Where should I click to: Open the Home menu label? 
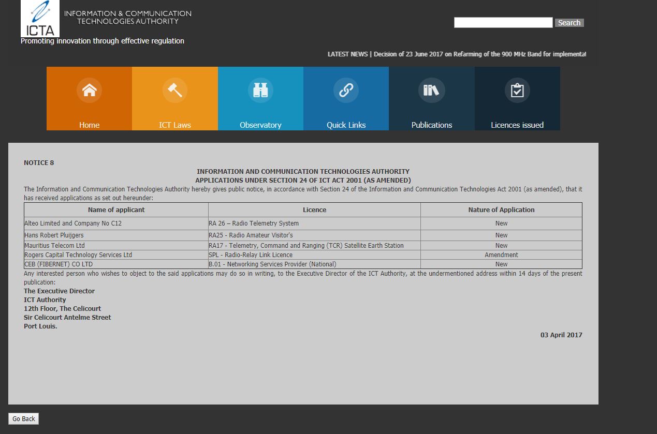[x=89, y=125]
